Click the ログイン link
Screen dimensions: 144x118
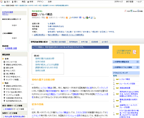point(5,14)
